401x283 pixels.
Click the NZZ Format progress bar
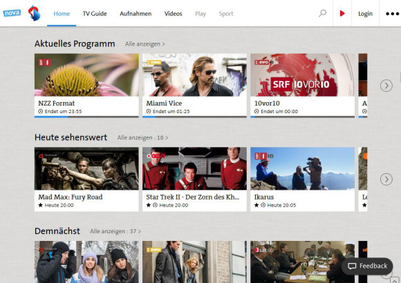[86, 117]
